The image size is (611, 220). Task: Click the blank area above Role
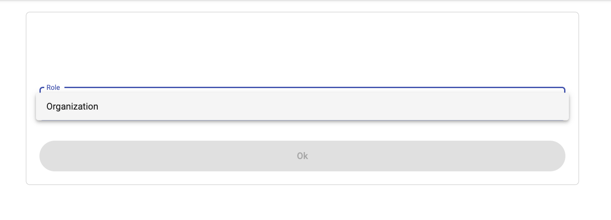pyautogui.click(x=302, y=48)
